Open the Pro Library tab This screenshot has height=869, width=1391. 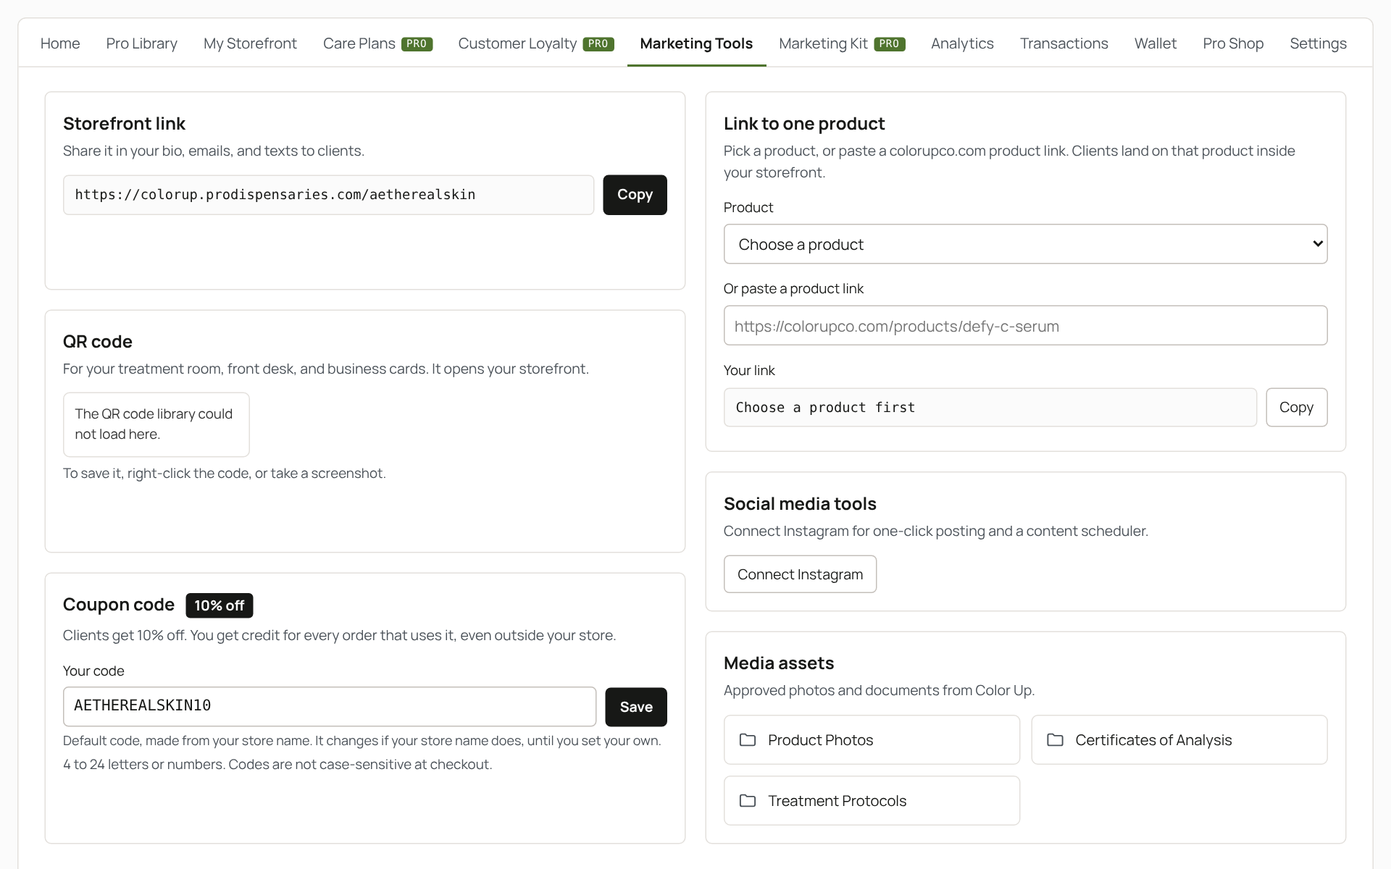[x=141, y=43]
